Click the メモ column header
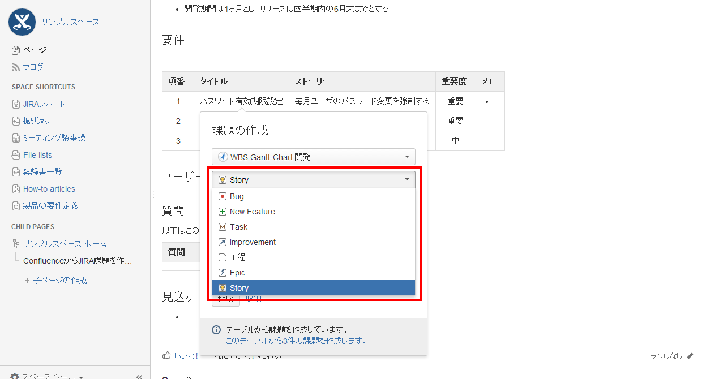The width and height of the screenshot is (706, 379). pyautogui.click(x=490, y=81)
